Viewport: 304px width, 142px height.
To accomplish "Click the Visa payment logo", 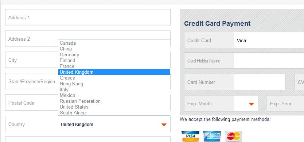I will (x=190, y=136).
